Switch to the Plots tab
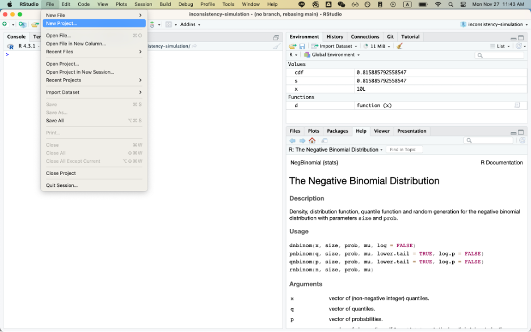The image size is (531, 332). pos(314,131)
